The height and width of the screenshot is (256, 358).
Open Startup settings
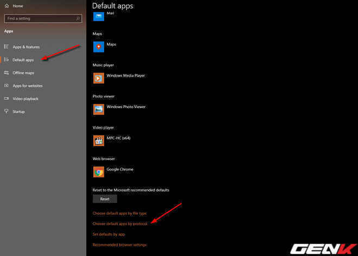click(x=19, y=111)
